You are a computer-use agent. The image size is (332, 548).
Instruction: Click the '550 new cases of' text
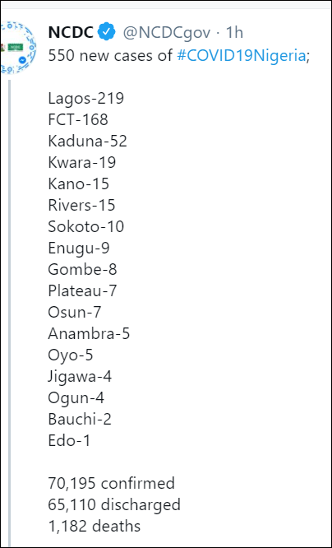(x=110, y=56)
